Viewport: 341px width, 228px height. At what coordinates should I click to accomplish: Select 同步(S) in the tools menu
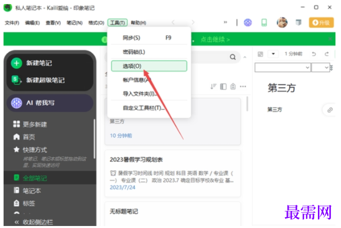149,38
